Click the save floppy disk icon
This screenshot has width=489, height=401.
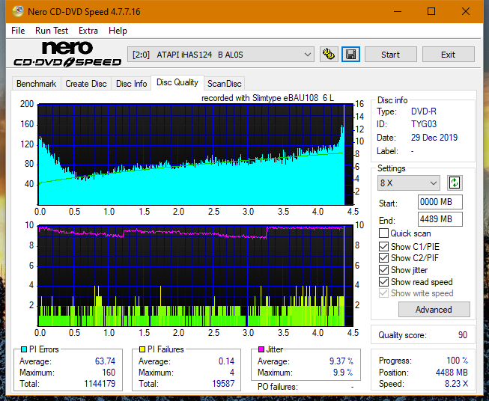pos(351,55)
